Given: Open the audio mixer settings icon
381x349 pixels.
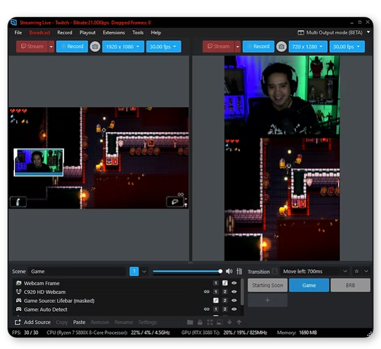Looking at the screenshot, I should 239,271.
